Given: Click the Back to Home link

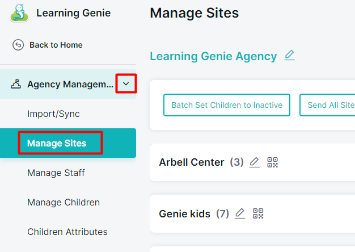Looking at the screenshot, I should coord(56,45).
